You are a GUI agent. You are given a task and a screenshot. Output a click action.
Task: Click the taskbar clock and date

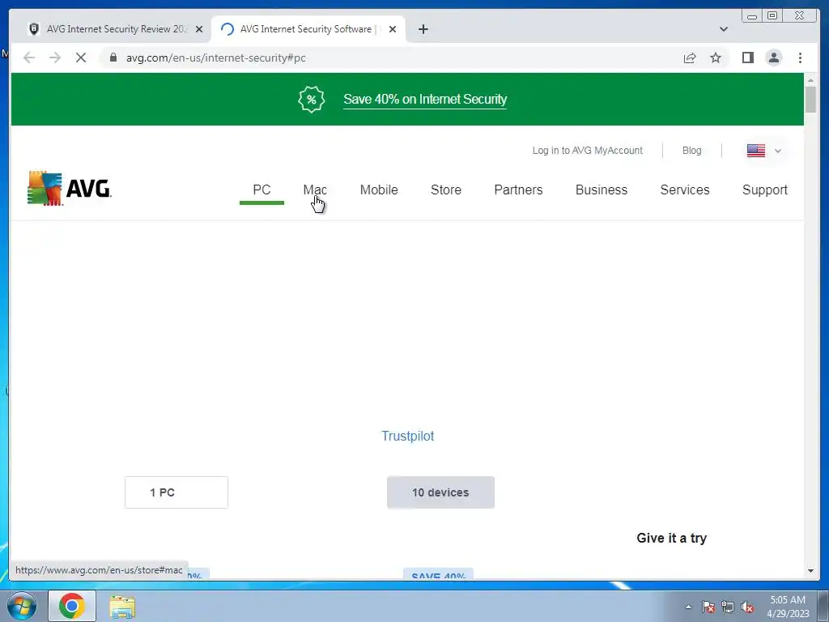788,607
